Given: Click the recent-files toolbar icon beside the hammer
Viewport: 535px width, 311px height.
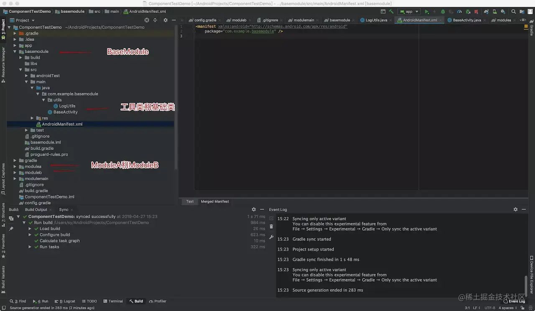Looking at the screenshot, I should [x=383, y=12].
